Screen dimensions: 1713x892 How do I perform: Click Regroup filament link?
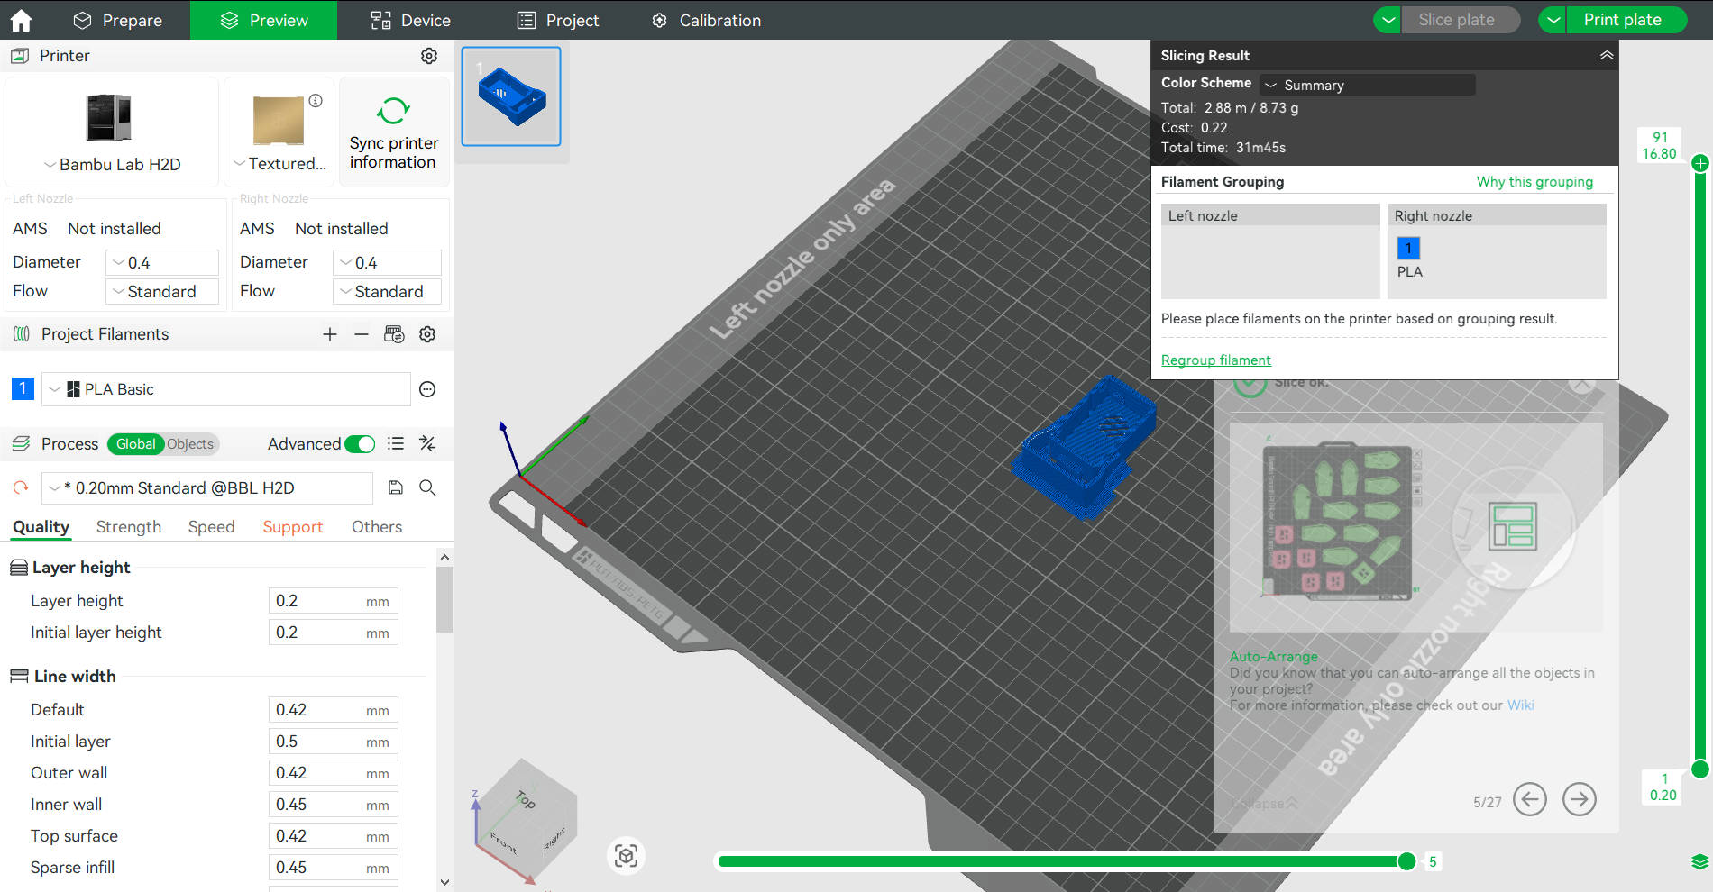tap(1215, 360)
